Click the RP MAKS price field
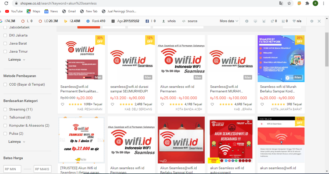 coord(43,169)
